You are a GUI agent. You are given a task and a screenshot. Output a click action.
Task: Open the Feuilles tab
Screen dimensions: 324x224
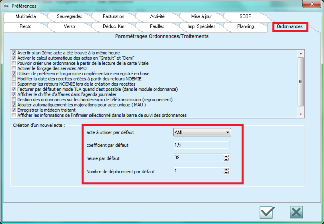(x=157, y=27)
